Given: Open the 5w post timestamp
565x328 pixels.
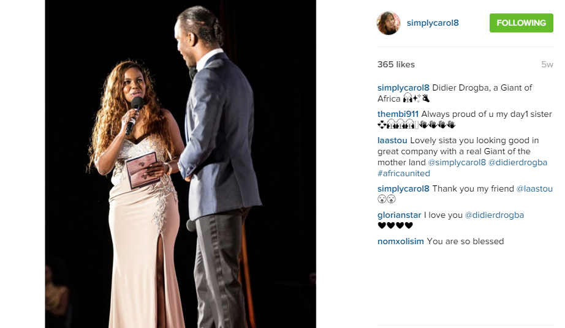Looking at the screenshot, I should (547, 64).
